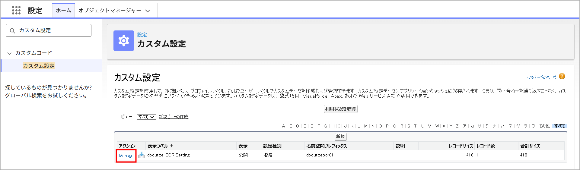Click the レコードサイズ column header
The width and height of the screenshot is (580, 170).
click(461, 146)
